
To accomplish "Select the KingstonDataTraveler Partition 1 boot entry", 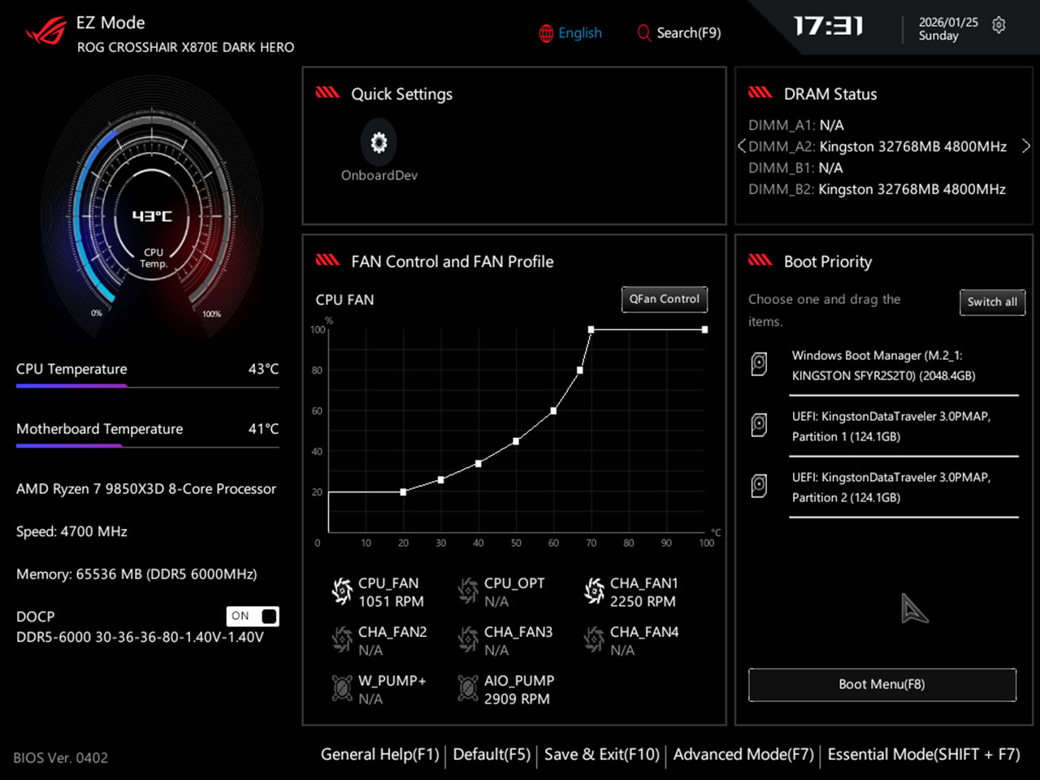I will (x=884, y=427).
